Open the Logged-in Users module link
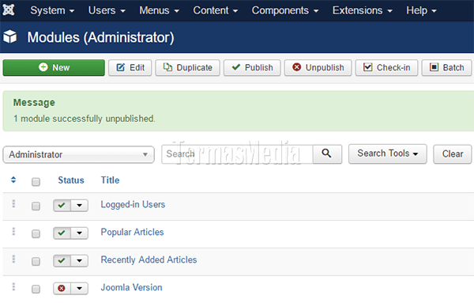Image resolution: width=474 pixels, height=303 pixels. tap(133, 205)
